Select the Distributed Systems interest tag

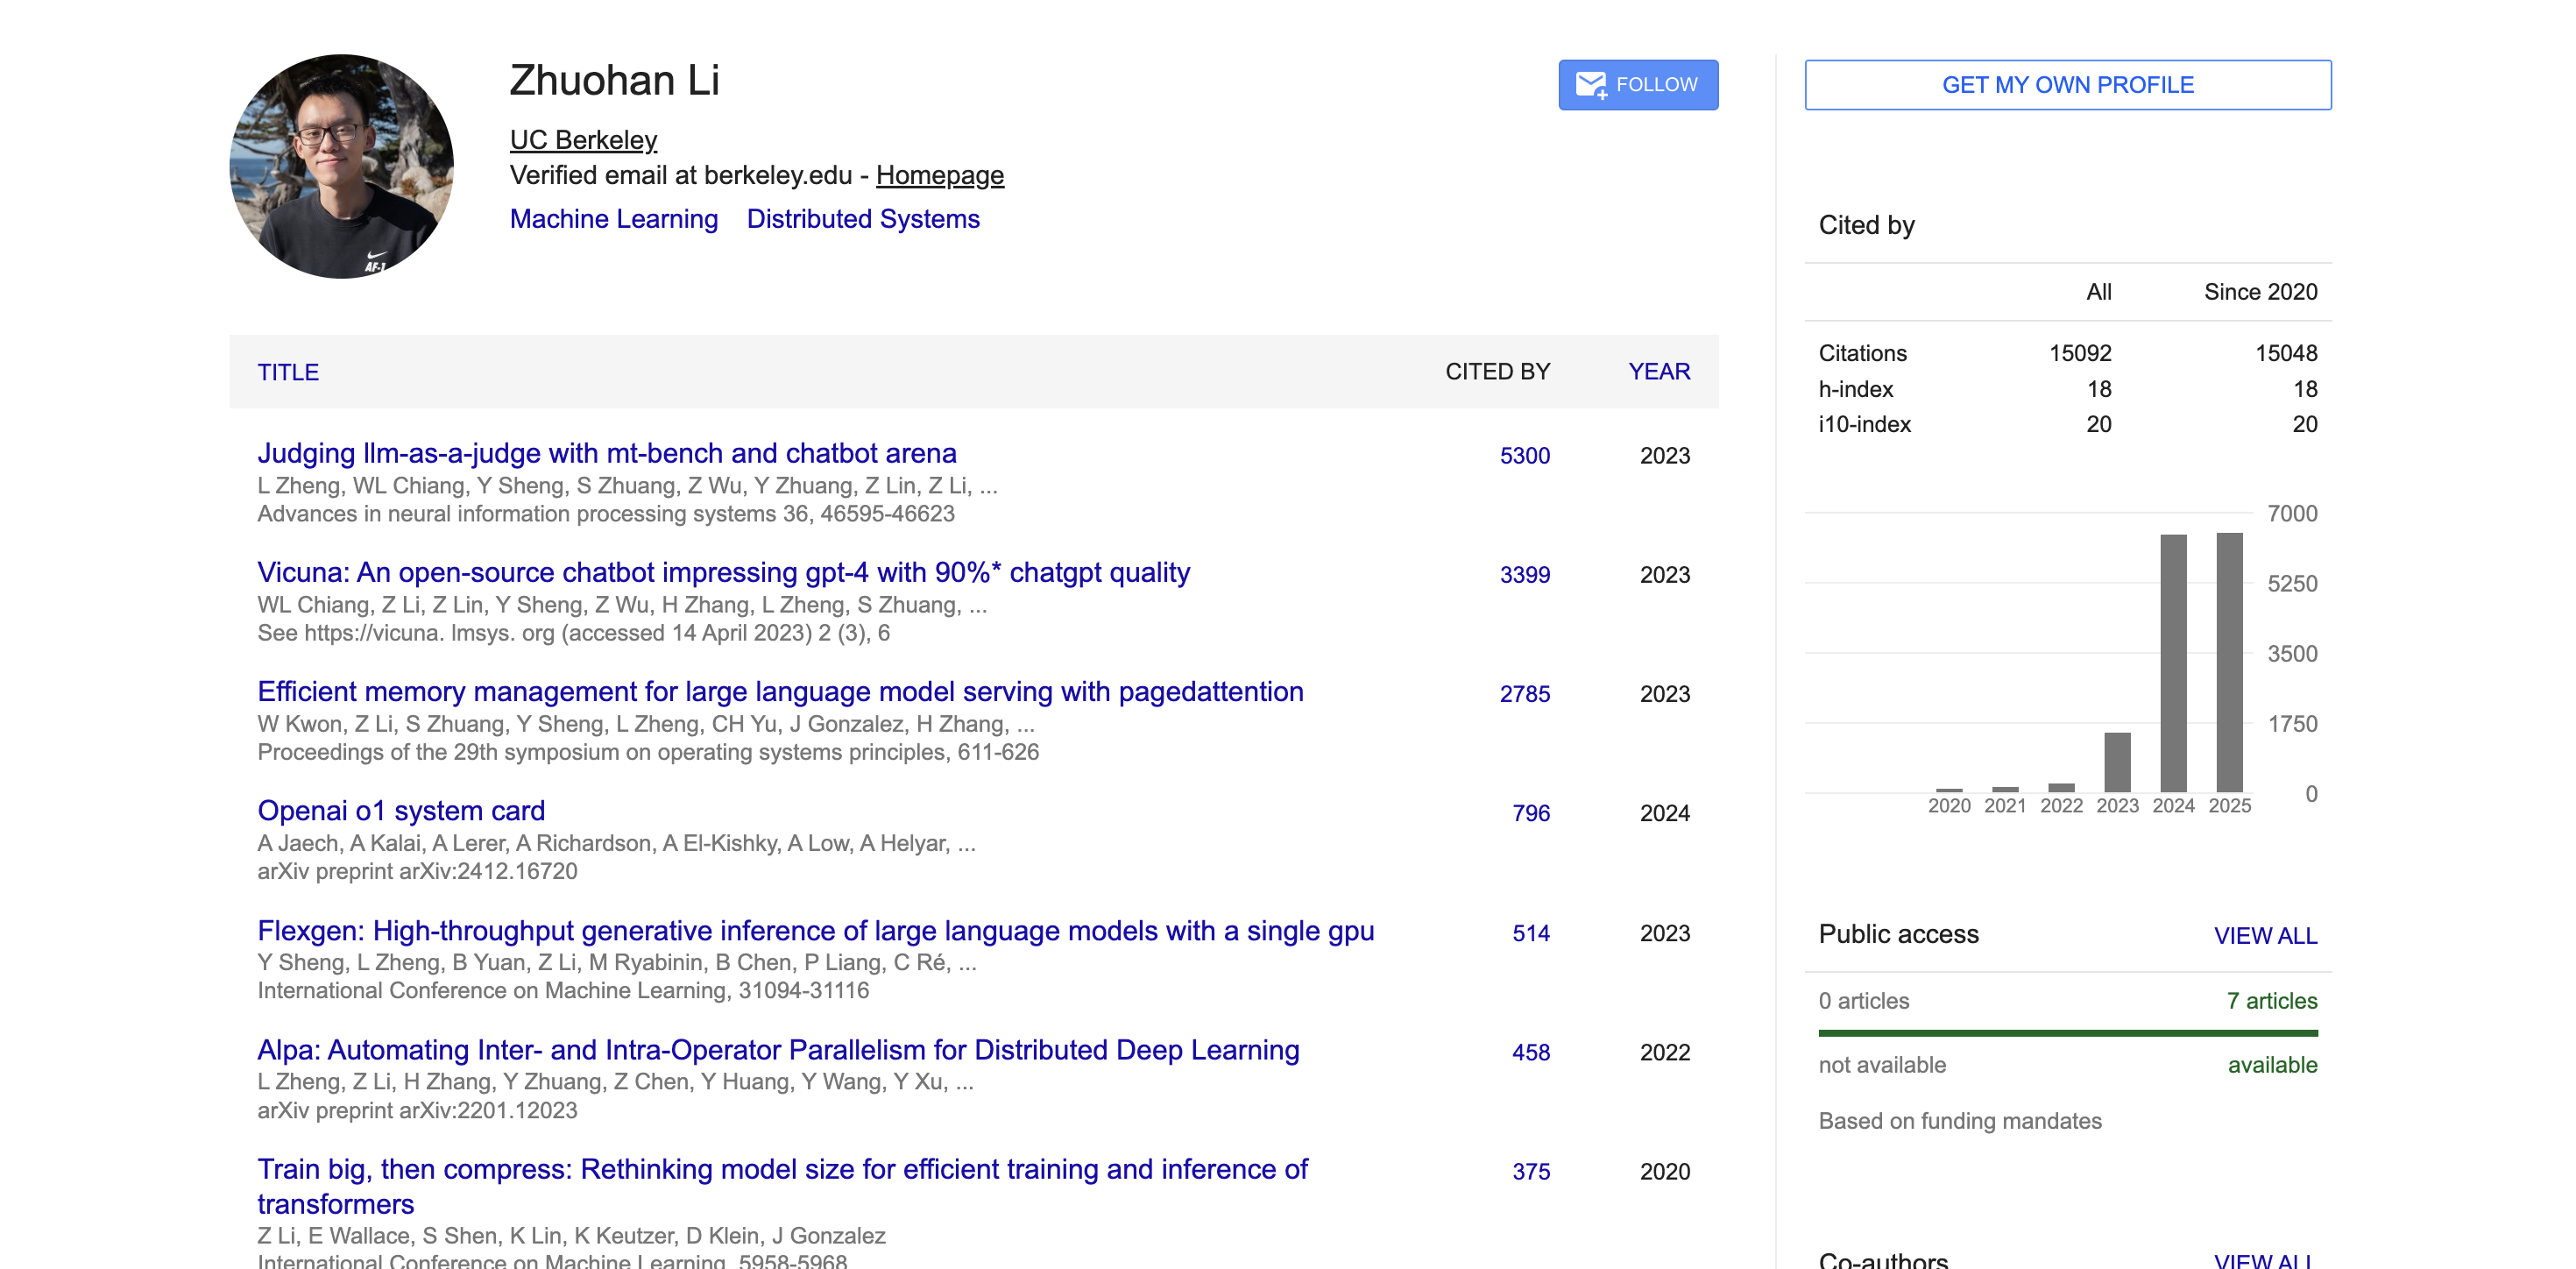point(862,219)
